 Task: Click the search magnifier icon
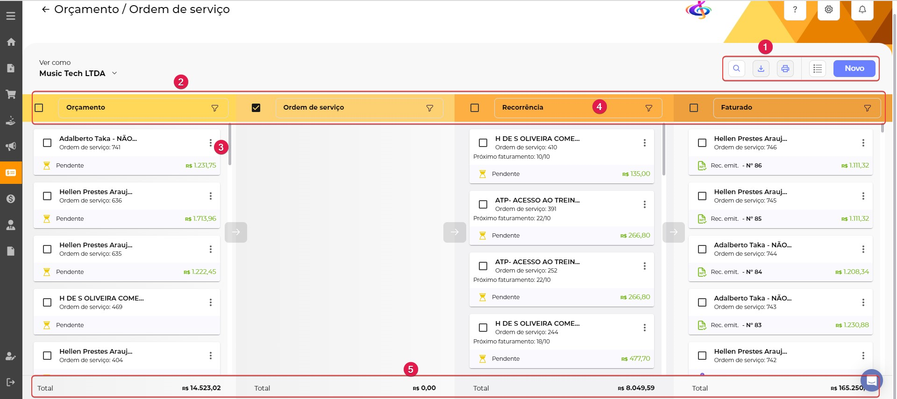coord(736,69)
